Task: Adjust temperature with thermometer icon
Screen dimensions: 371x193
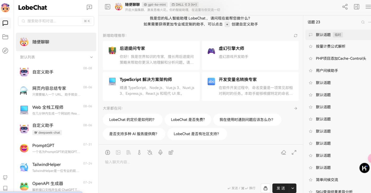Action: (139, 152)
